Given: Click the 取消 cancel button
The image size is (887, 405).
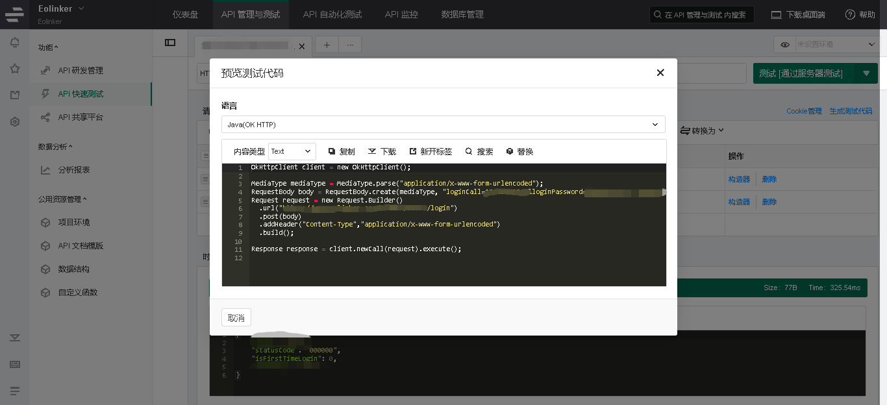Looking at the screenshot, I should [236, 317].
